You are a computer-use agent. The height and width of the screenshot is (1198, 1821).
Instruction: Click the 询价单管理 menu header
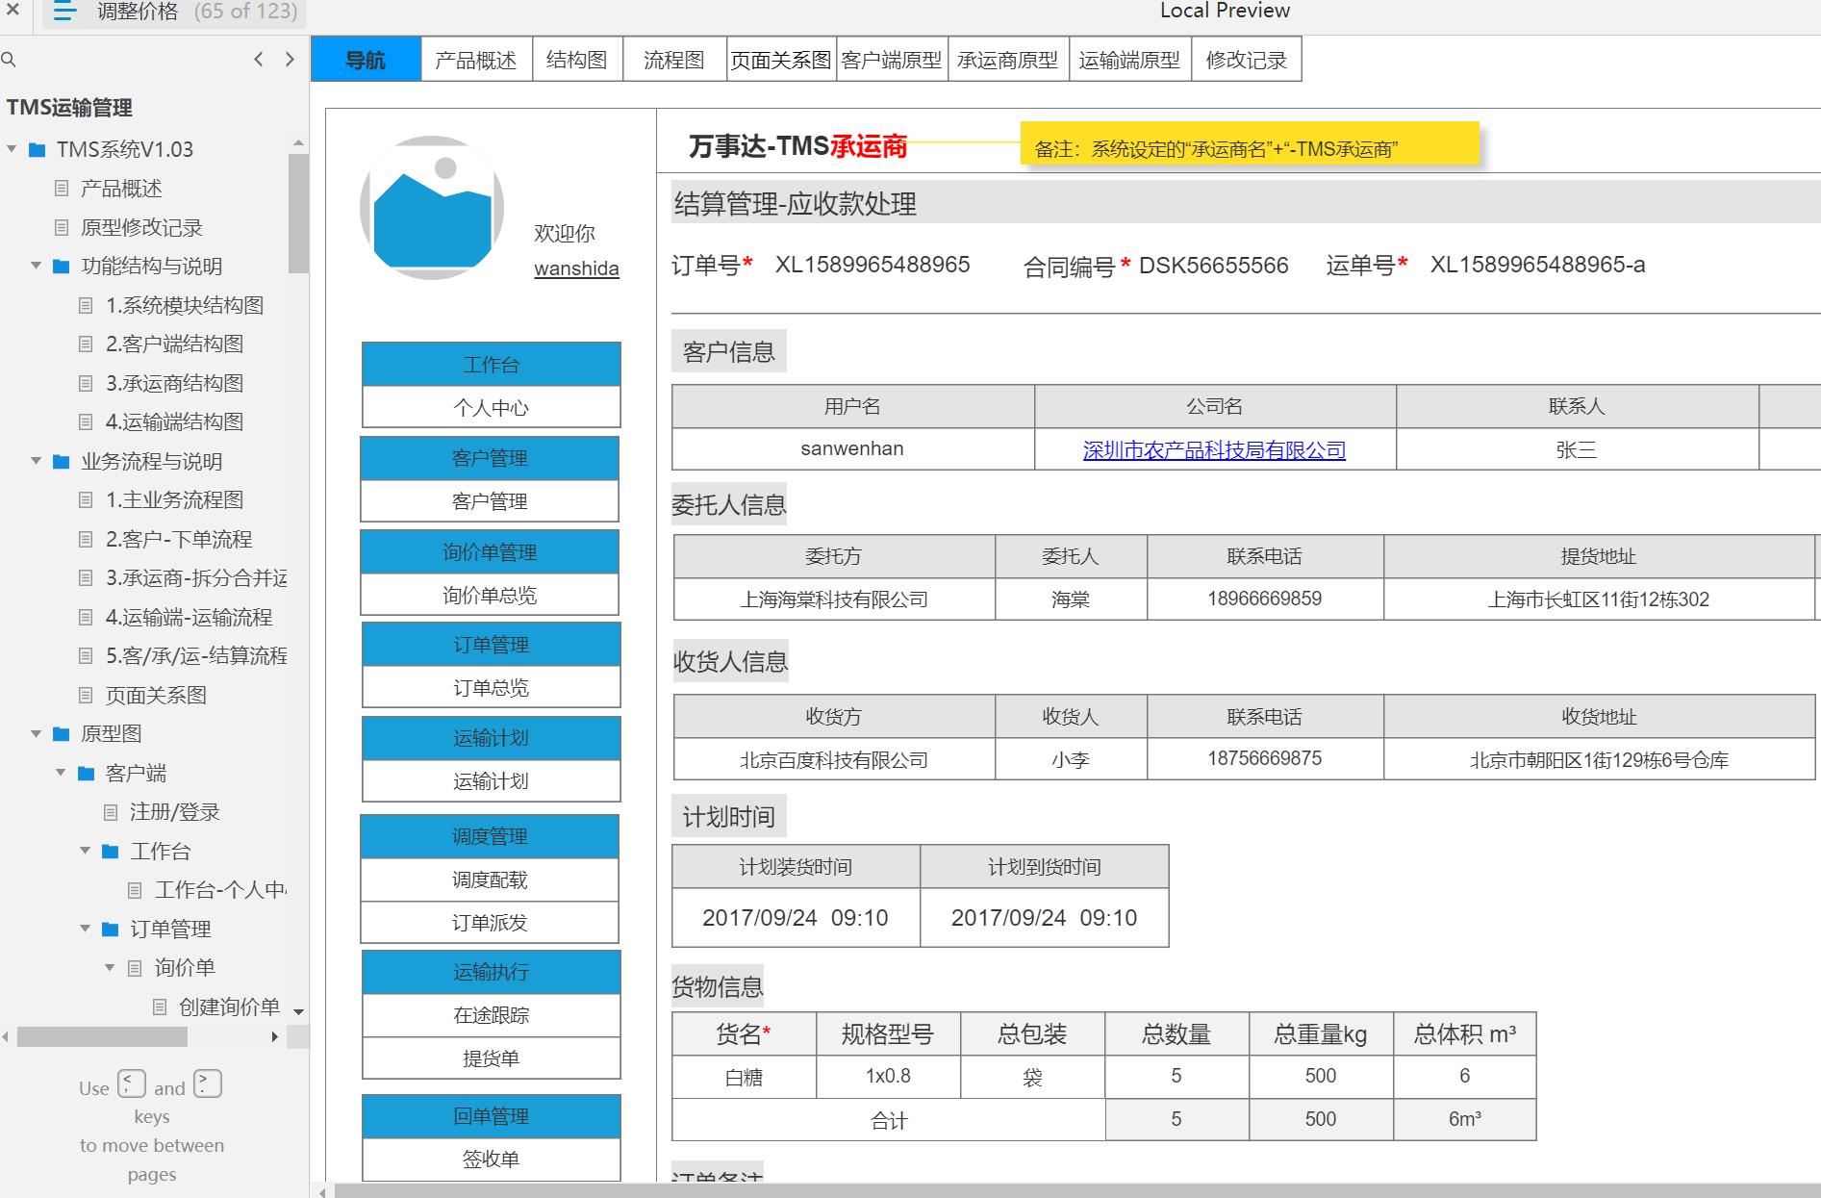click(490, 552)
